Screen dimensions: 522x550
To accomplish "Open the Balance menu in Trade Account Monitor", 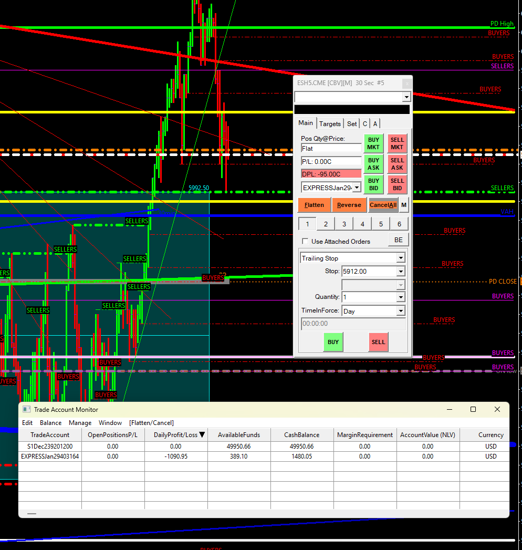I will tap(50, 423).
